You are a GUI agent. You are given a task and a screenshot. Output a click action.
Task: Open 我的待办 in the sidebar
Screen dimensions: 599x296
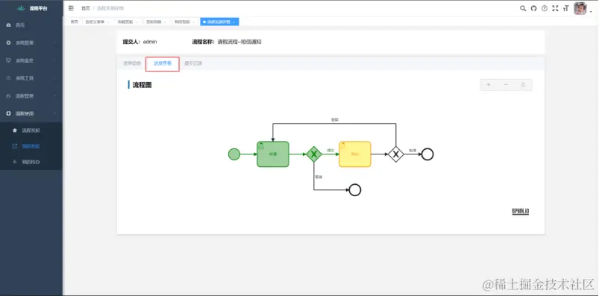pyautogui.click(x=31, y=162)
